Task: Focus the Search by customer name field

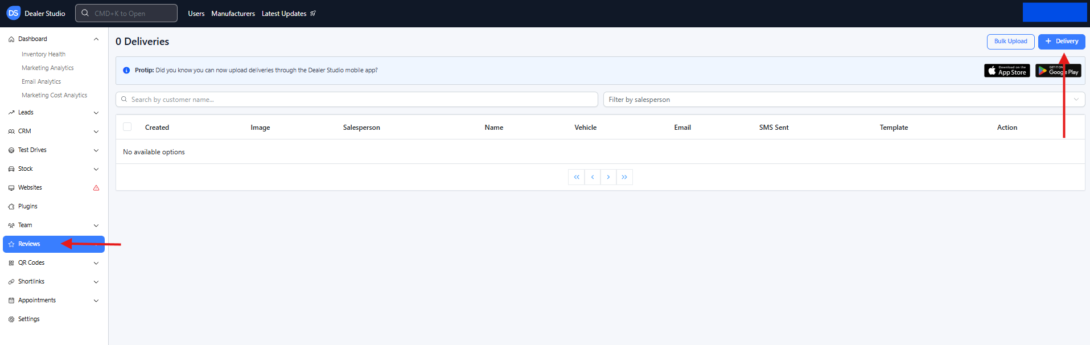Action: pos(357,100)
